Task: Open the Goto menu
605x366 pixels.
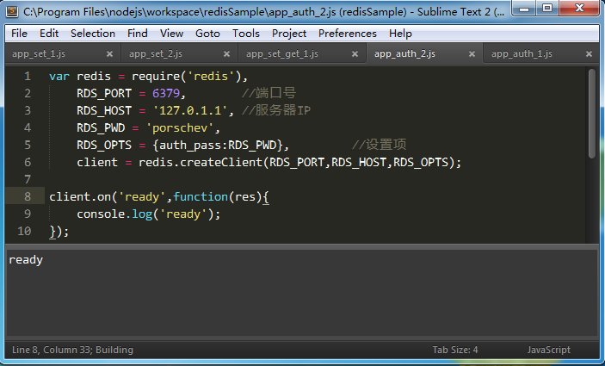Action: click(x=207, y=34)
